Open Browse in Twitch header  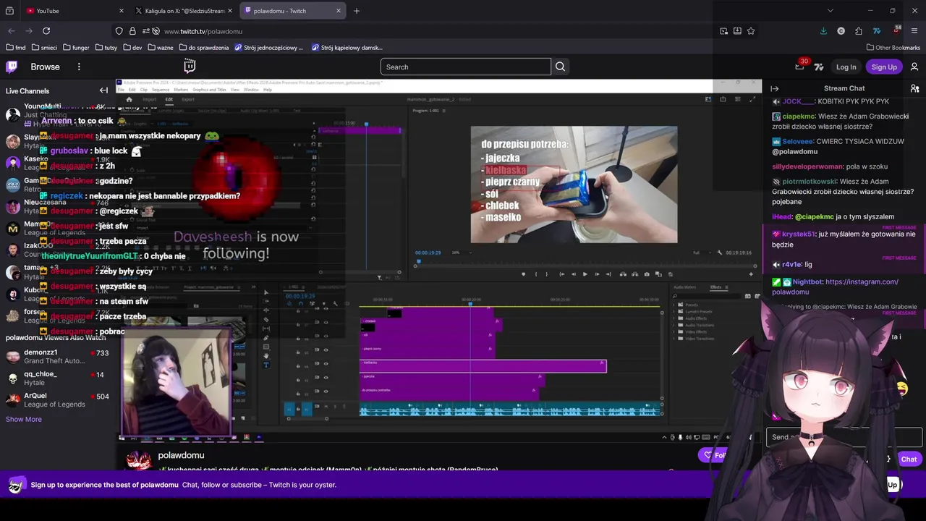(x=45, y=67)
